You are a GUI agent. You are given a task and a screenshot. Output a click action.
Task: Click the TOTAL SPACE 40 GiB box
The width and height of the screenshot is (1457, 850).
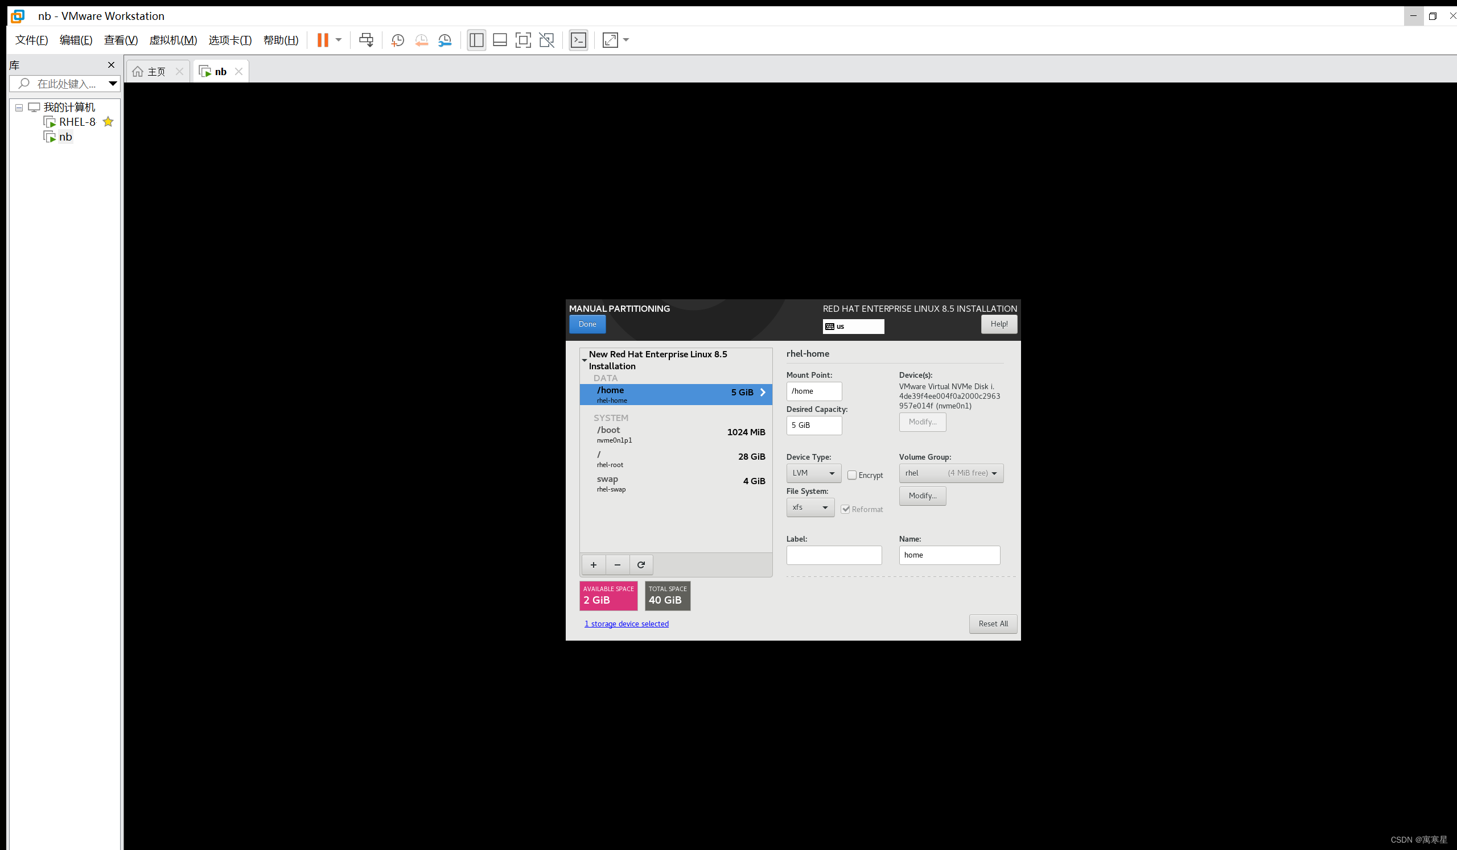[668, 596]
